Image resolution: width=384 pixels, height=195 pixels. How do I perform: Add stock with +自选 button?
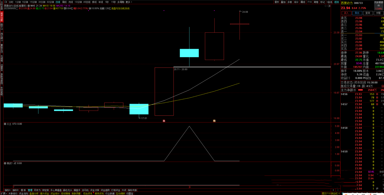click(x=329, y=2)
